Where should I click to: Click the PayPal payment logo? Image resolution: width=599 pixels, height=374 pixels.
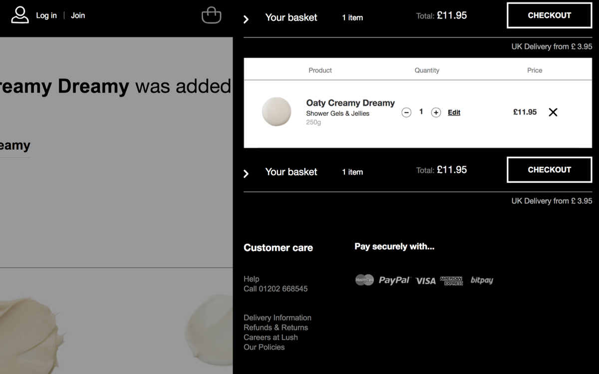394,280
